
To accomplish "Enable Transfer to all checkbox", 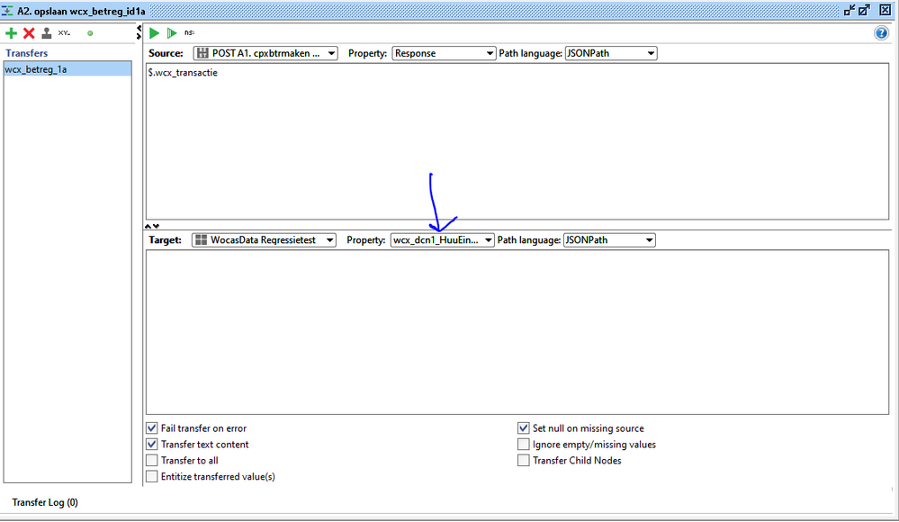I will (152, 460).
